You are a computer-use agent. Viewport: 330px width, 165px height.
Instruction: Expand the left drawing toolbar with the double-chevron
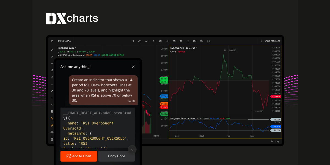click(52, 41)
